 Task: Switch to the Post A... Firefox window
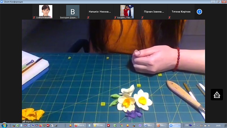80,125
